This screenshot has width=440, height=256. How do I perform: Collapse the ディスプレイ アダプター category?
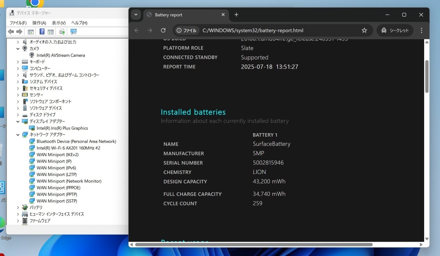pyautogui.click(x=18, y=121)
